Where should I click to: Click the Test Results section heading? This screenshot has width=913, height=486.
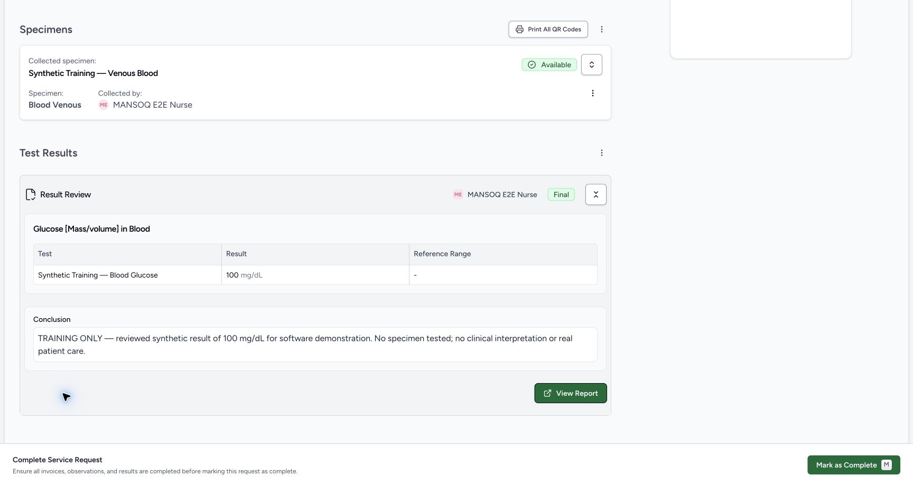49,153
